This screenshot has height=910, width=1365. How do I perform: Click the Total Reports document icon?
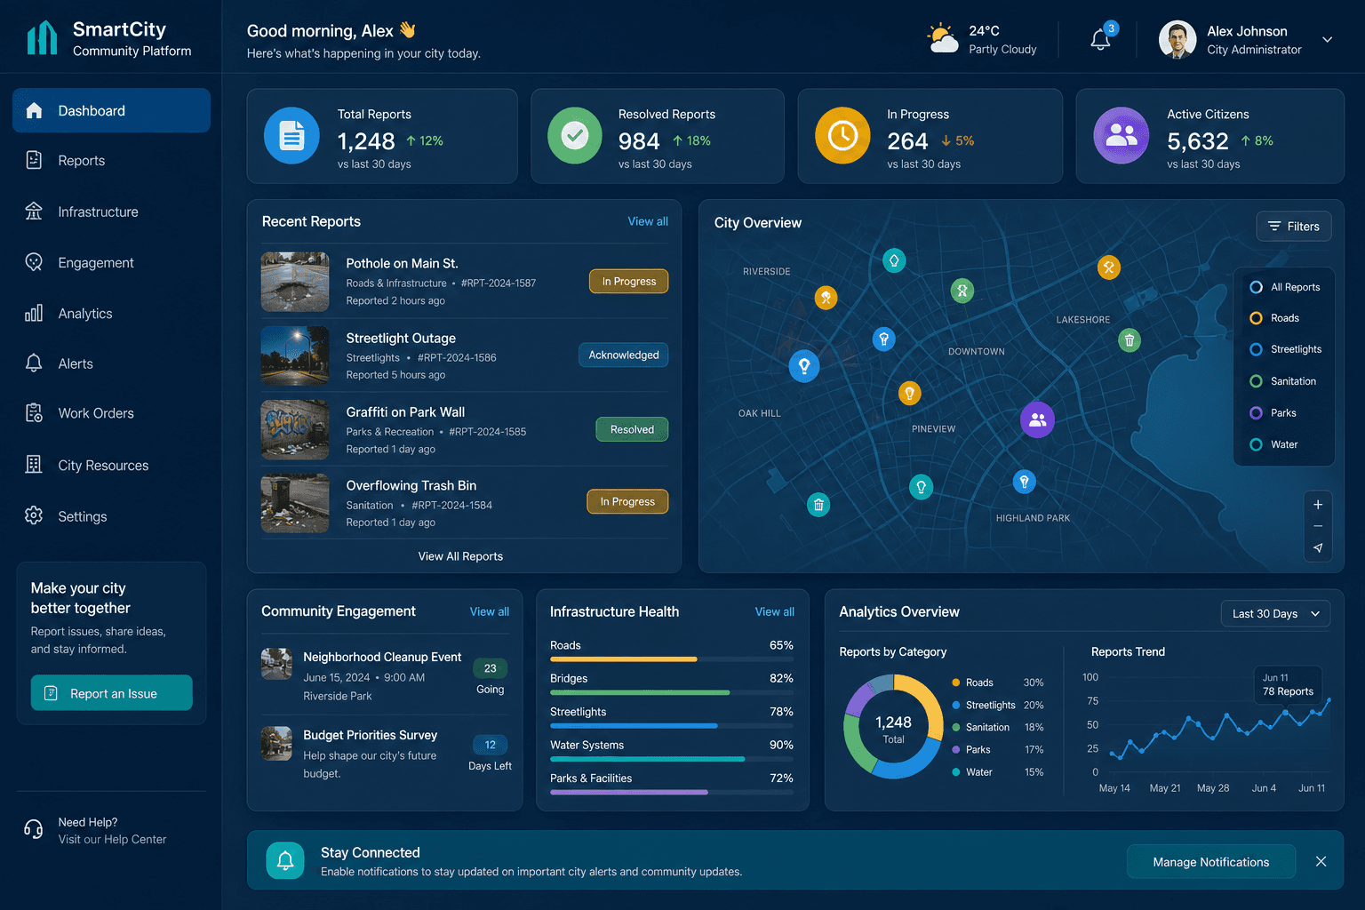click(x=291, y=135)
